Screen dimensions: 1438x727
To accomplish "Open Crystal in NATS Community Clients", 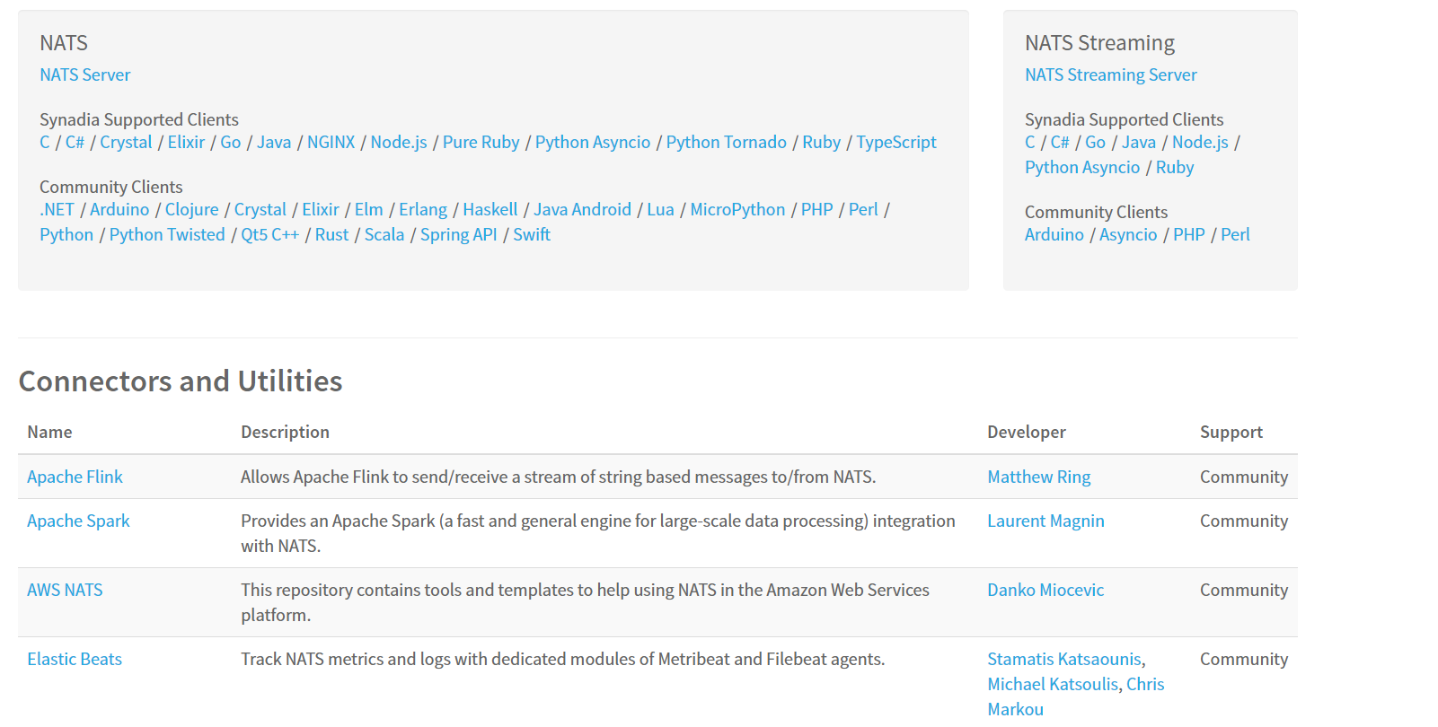I will point(260,210).
